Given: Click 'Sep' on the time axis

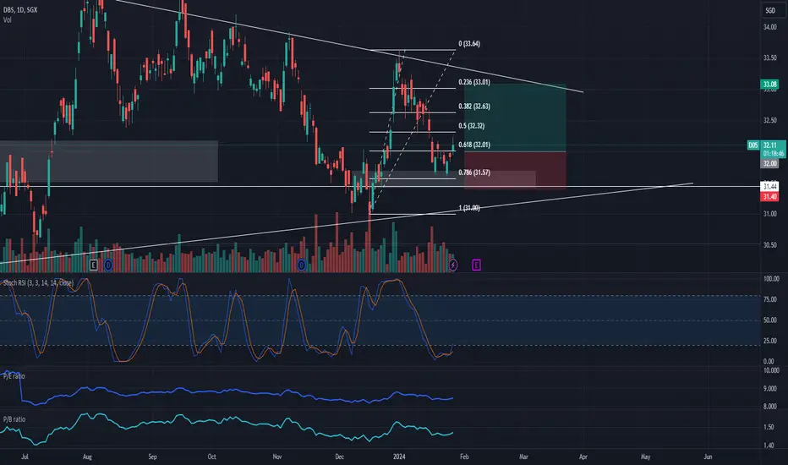Looking at the screenshot, I should [x=152, y=457].
